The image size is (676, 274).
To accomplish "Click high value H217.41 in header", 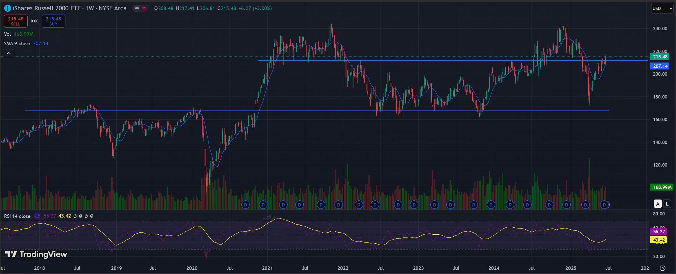I will click(x=185, y=8).
